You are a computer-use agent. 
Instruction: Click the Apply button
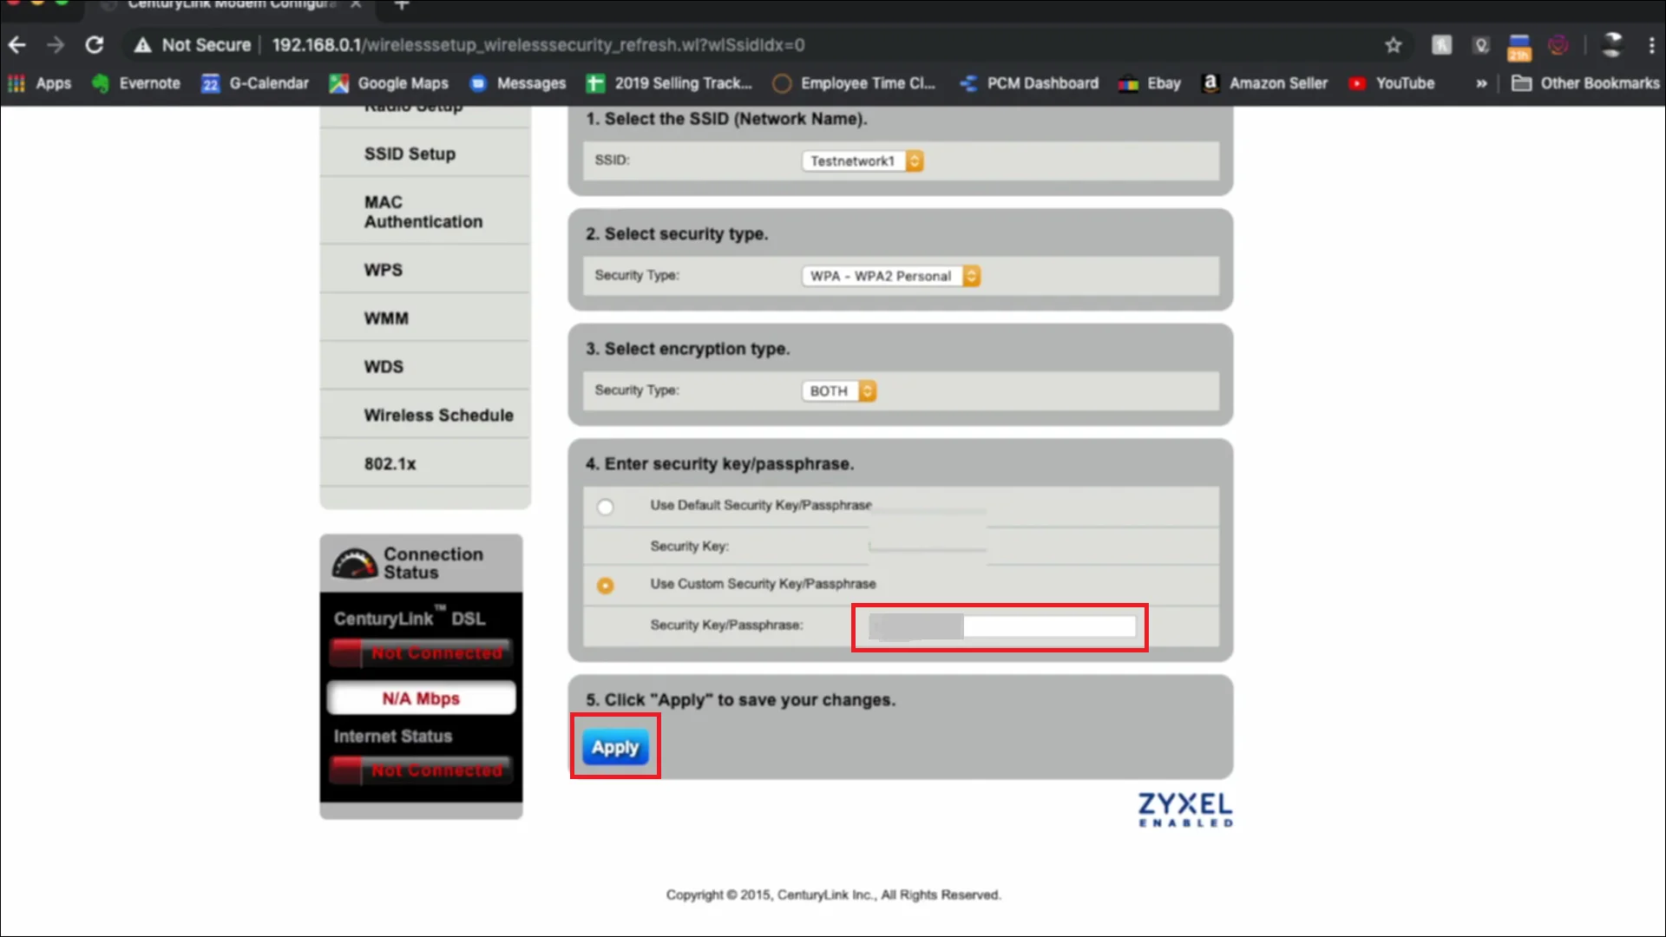(x=615, y=747)
